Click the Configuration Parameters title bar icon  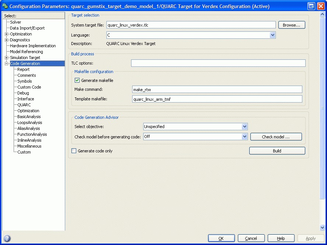5,6
